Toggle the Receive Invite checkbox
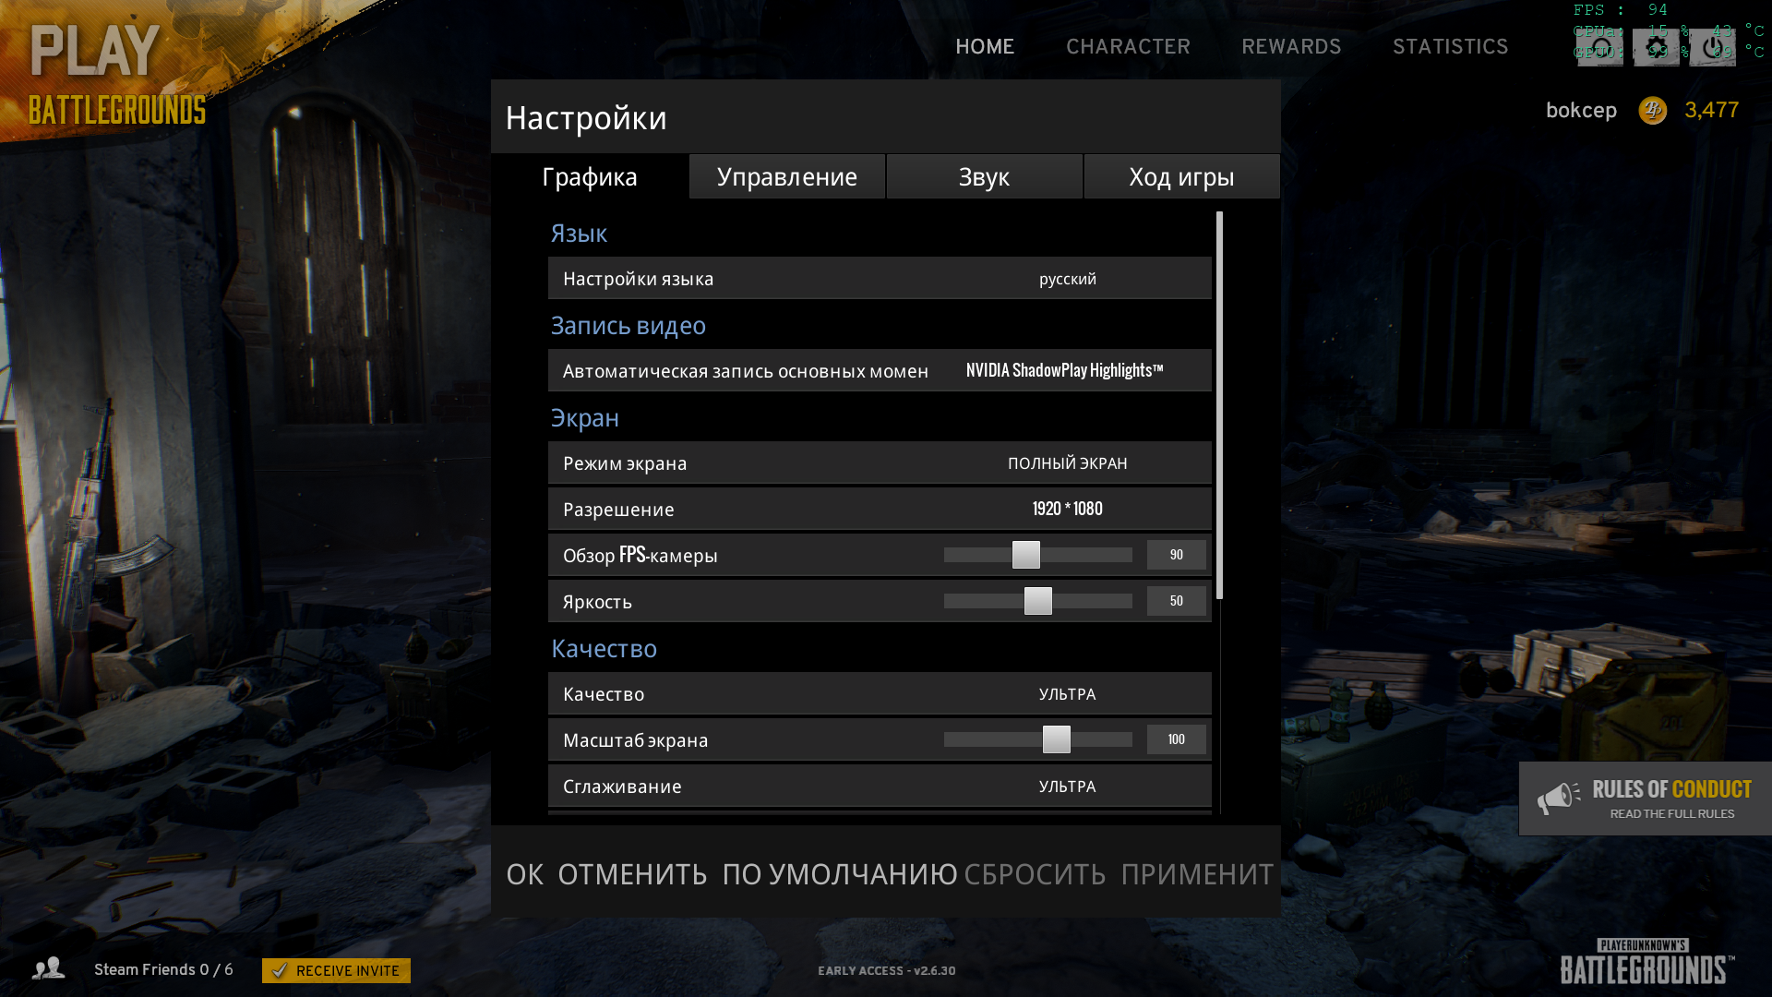Screen dimensions: 1772x997 (x=281, y=970)
